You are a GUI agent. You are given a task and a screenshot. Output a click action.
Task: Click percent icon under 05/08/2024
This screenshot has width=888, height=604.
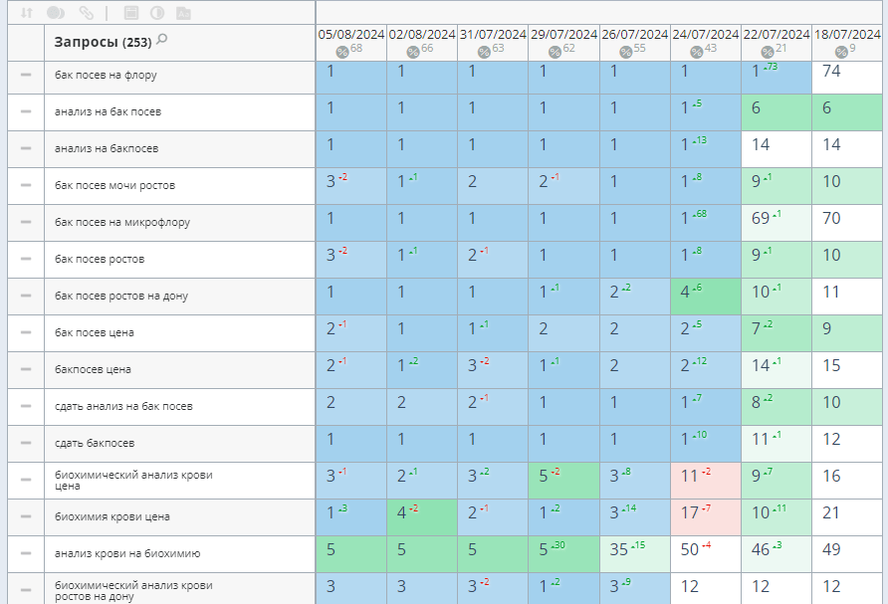pos(342,52)
